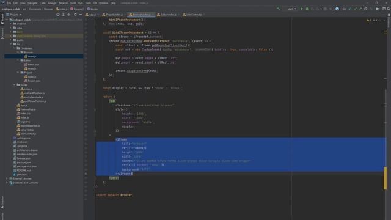Click the window layout icon near search

pyautogui.click(x=384, y=9)
